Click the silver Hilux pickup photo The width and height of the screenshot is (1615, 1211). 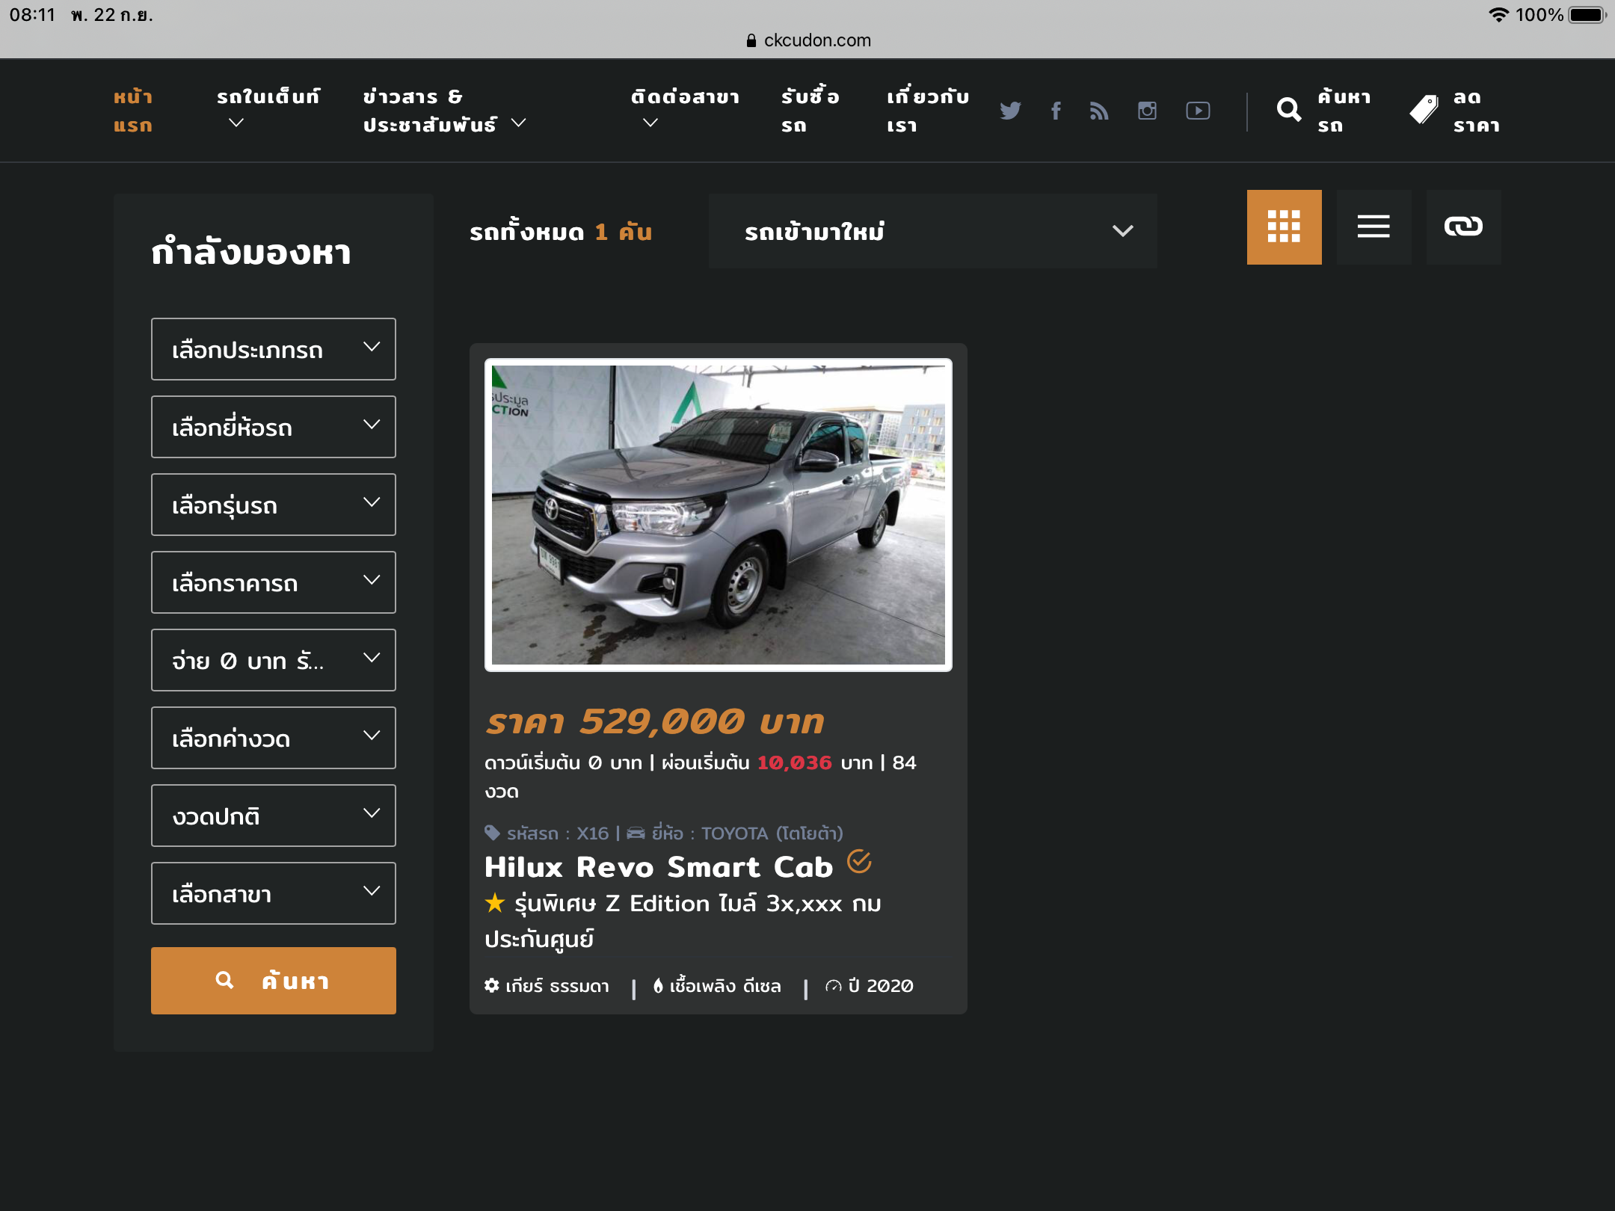pyautogui.click(x=718, y=514)
